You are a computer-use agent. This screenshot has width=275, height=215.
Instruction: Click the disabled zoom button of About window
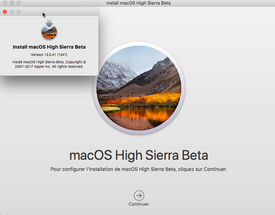coord(19,12)
